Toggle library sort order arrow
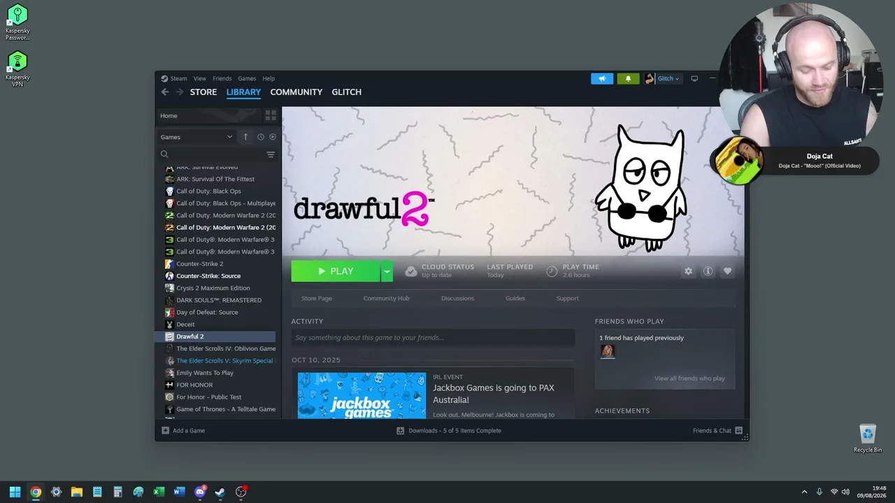Screen dimensions: 895x503 click(x=245, y=137)
